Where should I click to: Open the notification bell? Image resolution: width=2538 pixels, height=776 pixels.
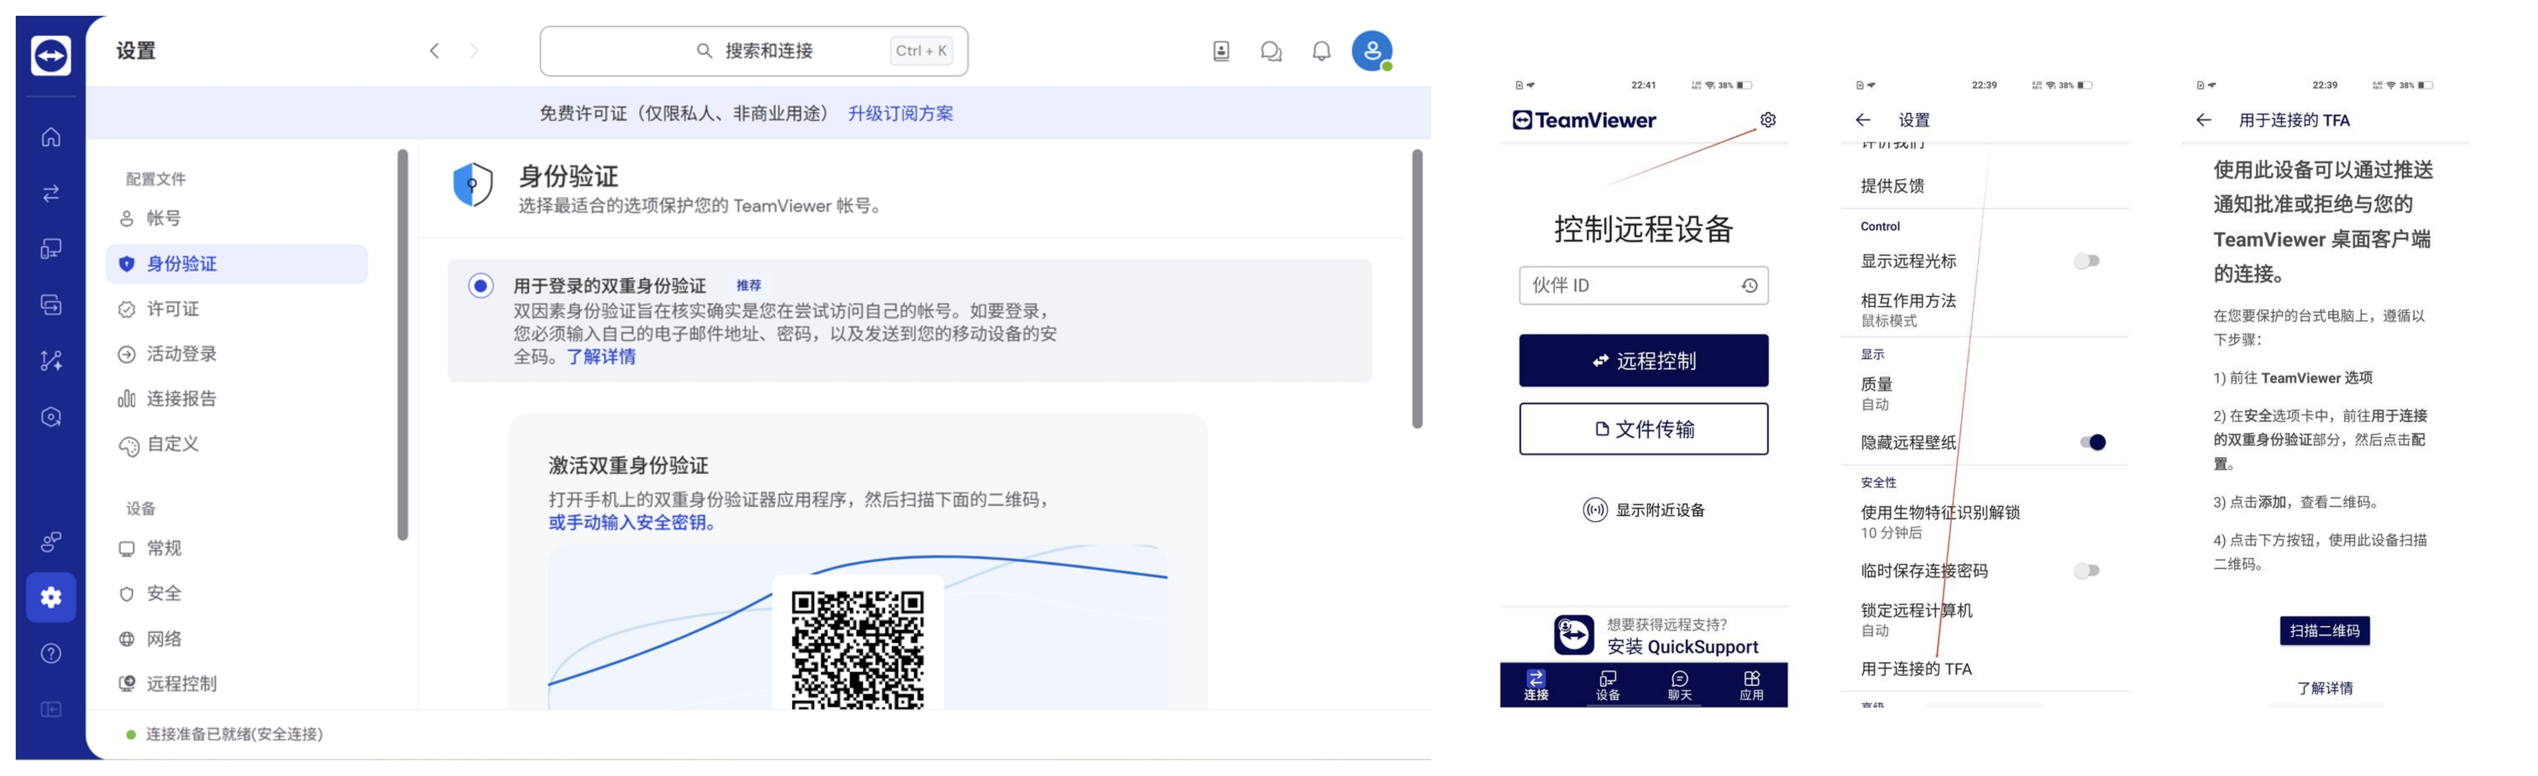[1321, 51]
